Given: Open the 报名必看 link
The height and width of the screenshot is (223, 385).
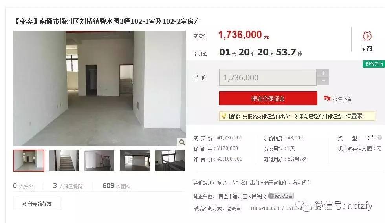Looking at the screenshot, I should coord(342,99).
